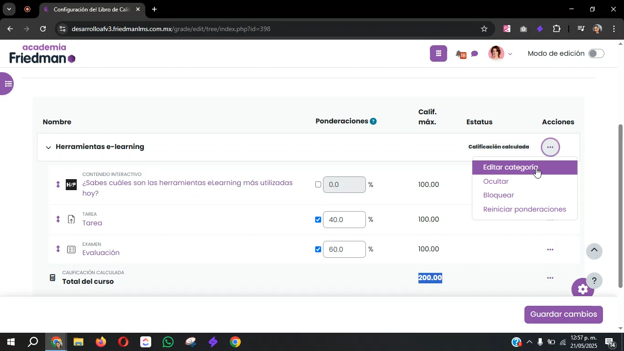
Task: Click the 40.0 weight field for Tarea
Action: point(344,219)
